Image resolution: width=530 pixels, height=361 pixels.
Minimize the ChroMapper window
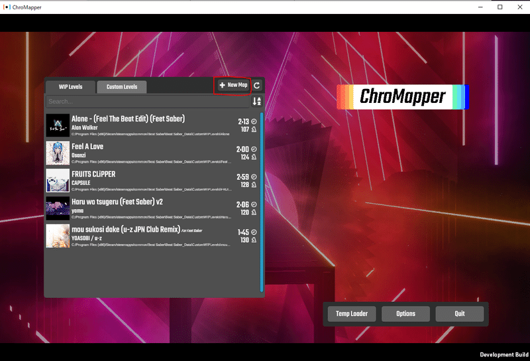(x=480, y=7)
